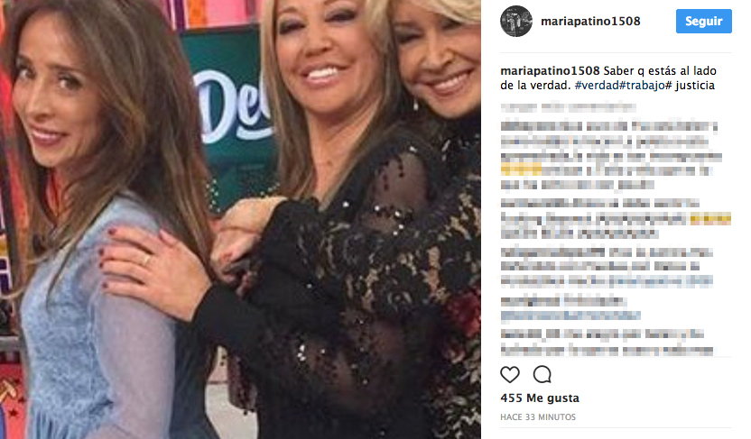Select mariapatino1508 username in the caption
Viewport: 751px width, 439px height.
click(x=550, y=71)
